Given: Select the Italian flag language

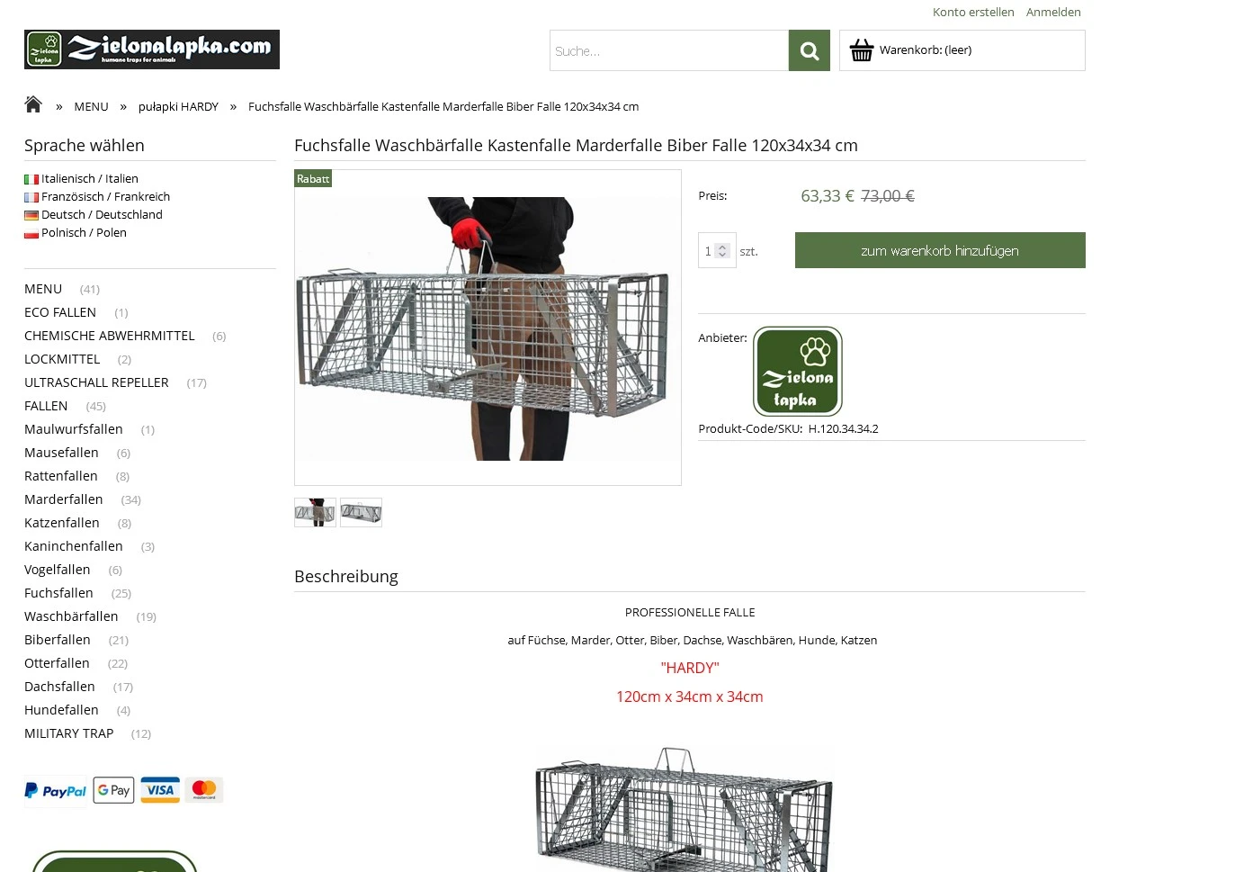Looking at the screenshot, I should [x=31, y=179].
